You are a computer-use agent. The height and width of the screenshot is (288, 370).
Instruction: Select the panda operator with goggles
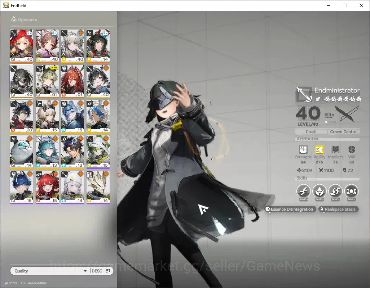click(22, 152)
